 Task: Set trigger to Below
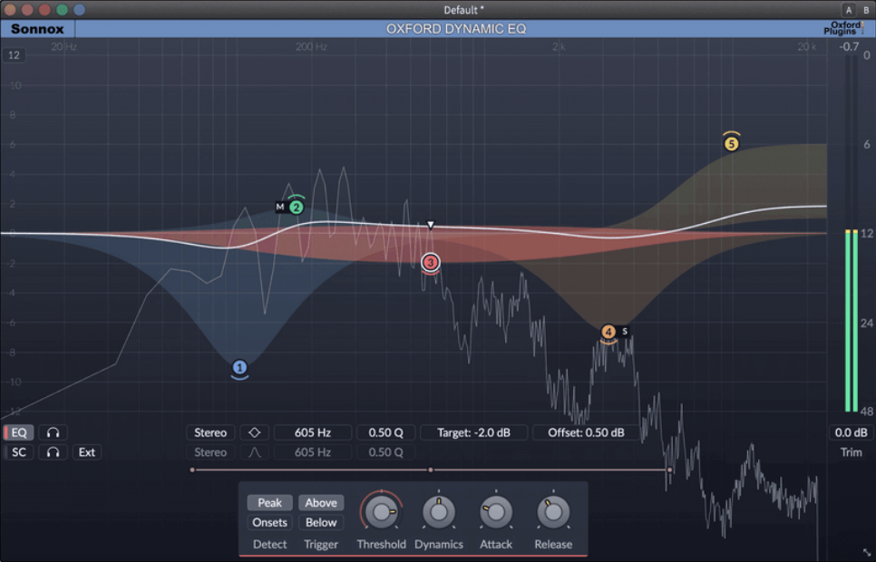(321, 522)
